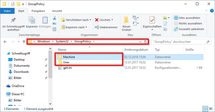This screenshot has height=112, width=215.
Task: Click the Dieser PC computer icon
Action: click(x=8, y=94)
